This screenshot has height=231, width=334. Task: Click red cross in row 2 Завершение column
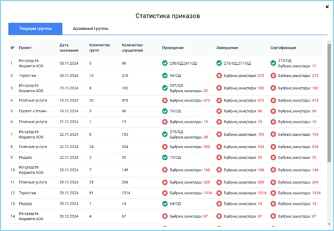[219, 76]
